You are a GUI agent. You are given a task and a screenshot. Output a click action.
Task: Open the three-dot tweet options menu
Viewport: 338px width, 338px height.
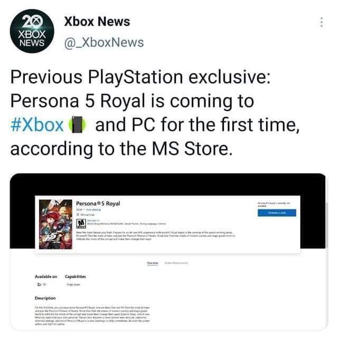(322, 22)
